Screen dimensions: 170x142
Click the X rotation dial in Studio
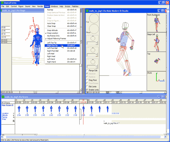point(92,38)
